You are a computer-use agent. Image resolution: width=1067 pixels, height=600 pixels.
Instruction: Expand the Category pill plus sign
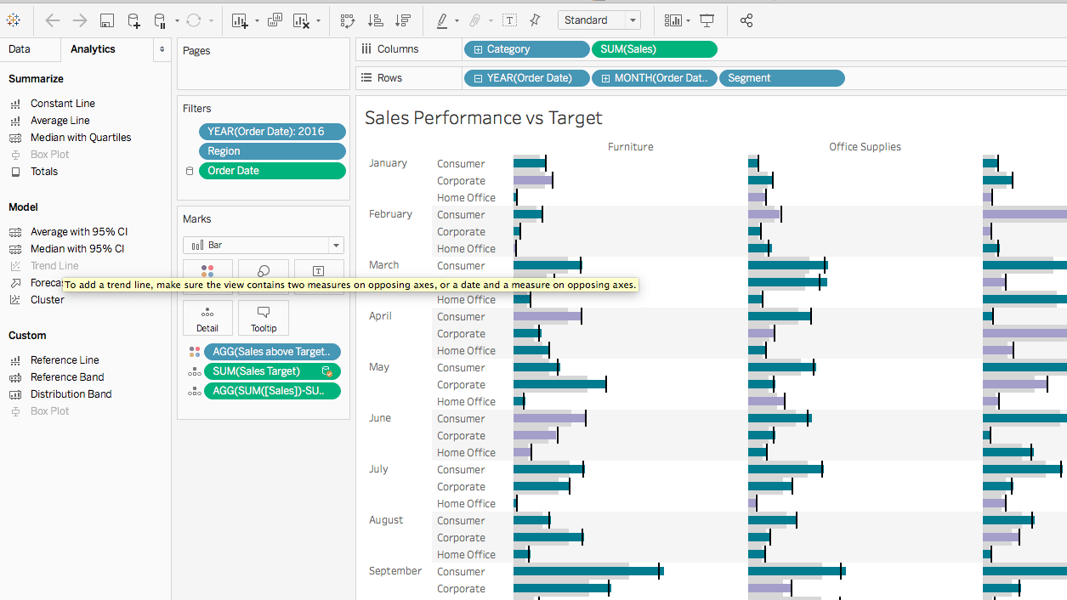coord(478,49)
